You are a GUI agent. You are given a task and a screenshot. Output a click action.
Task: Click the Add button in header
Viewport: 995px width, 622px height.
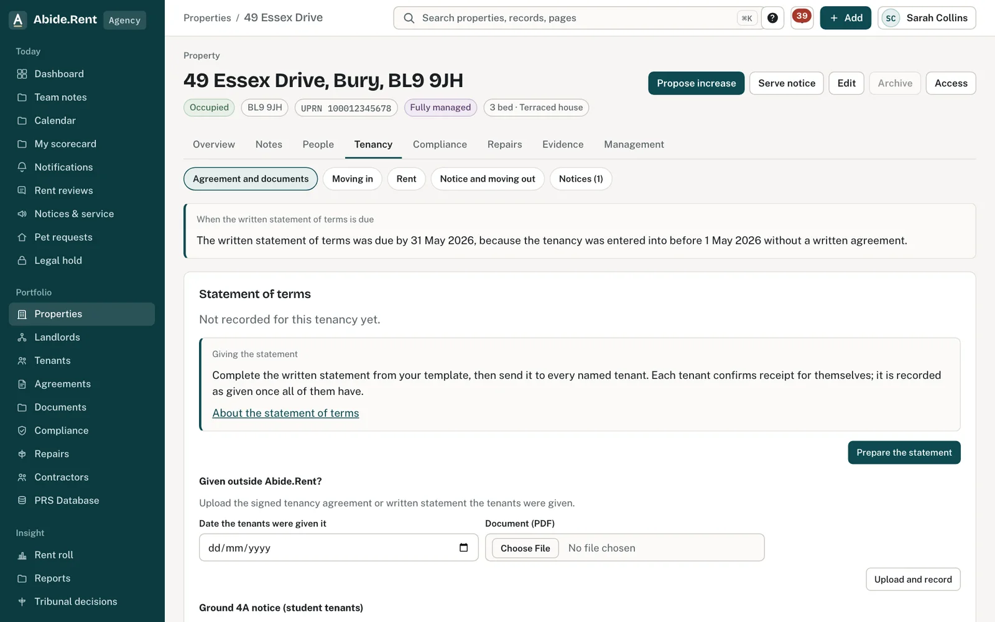pos(846,18)
